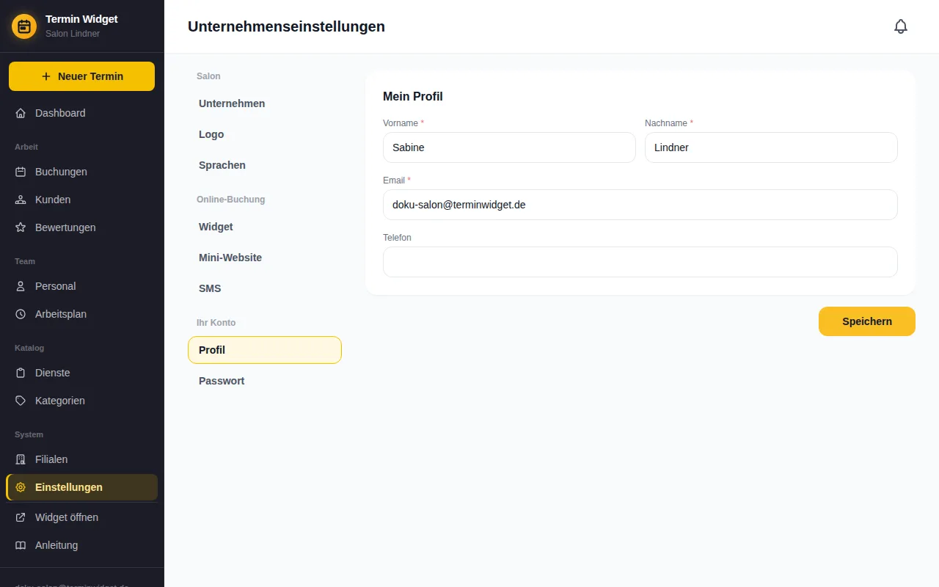Open the Passwort account section
Screen dimensions: 939x587
(265, 381)
